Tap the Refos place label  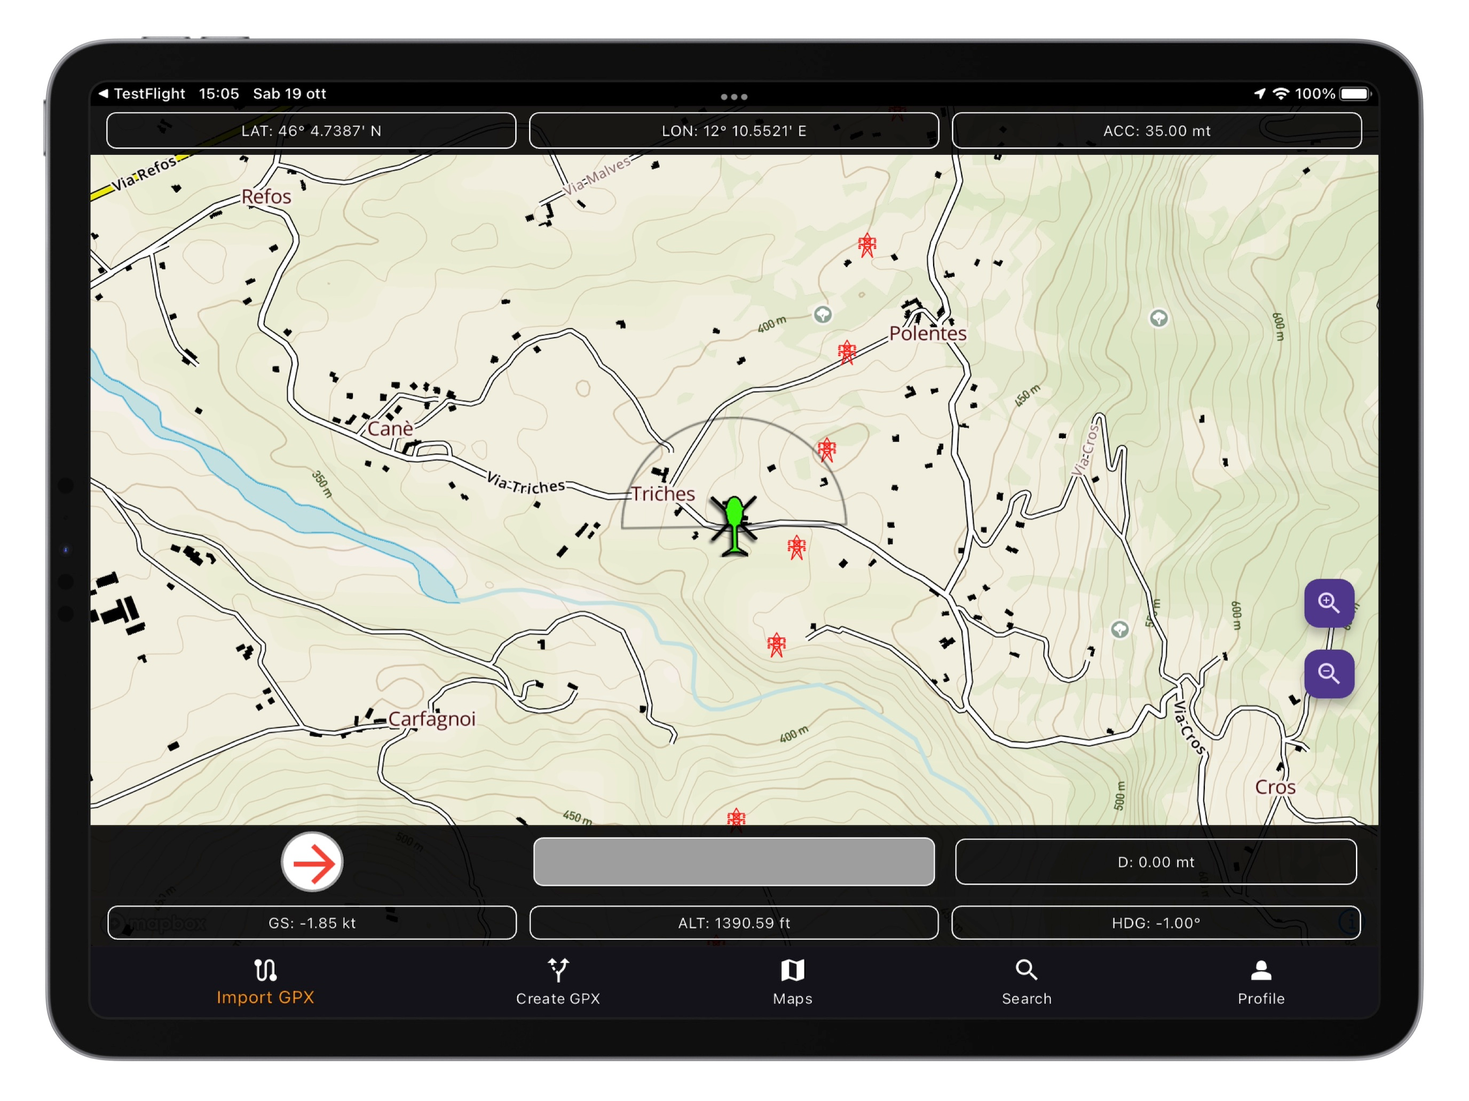click(266, 196)
